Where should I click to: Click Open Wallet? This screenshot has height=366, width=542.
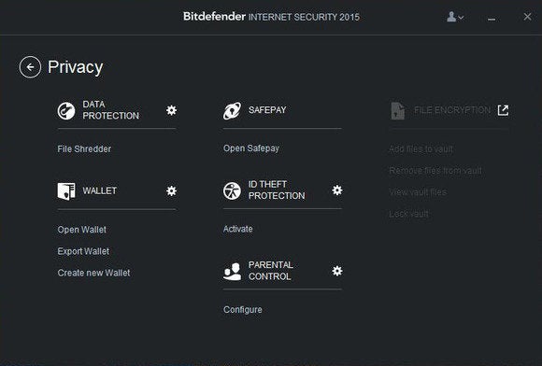click(x=82, y=230)
